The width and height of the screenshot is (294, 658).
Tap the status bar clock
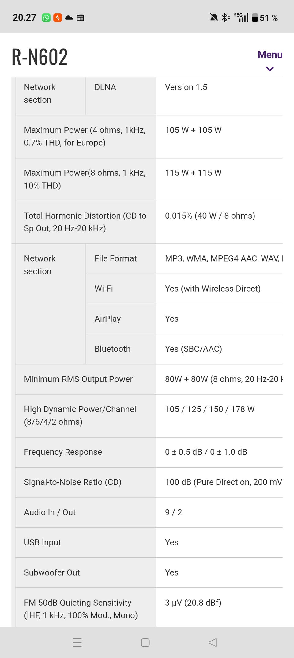[24, 17]
